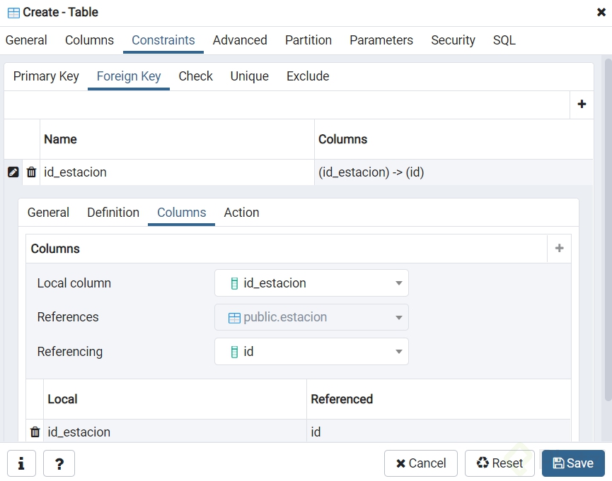Go to the Definition sub-tab

(113, 213)
